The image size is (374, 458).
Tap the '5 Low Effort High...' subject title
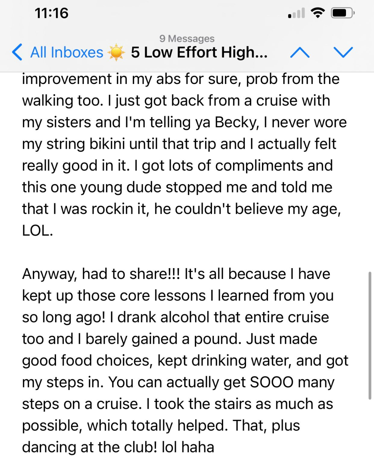click(199, 52)
